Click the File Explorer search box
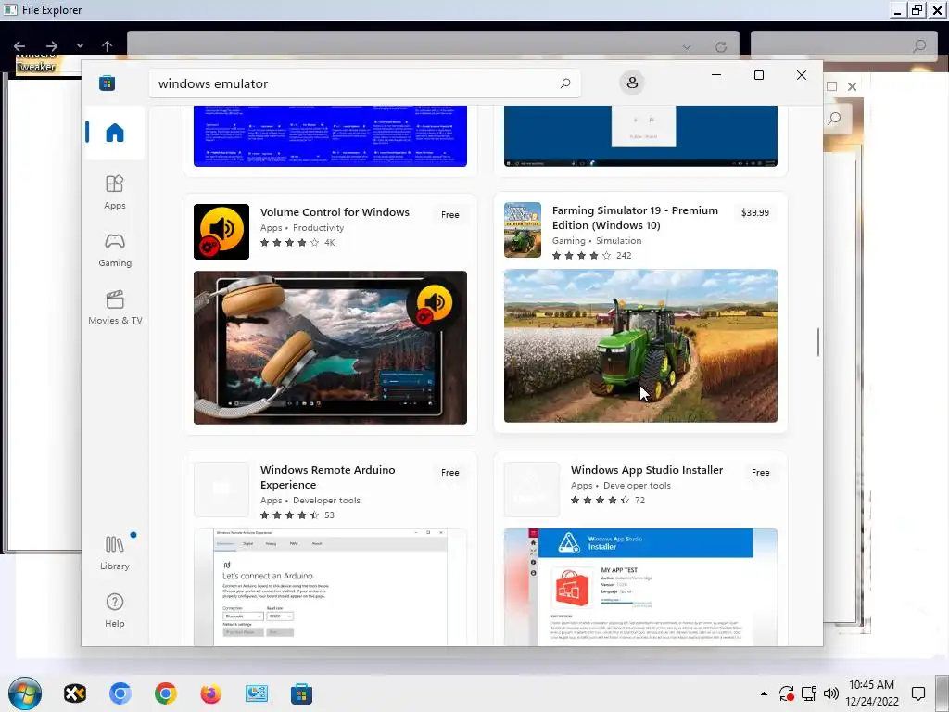This screenshot has height=712, width=949. click(843, 46)
